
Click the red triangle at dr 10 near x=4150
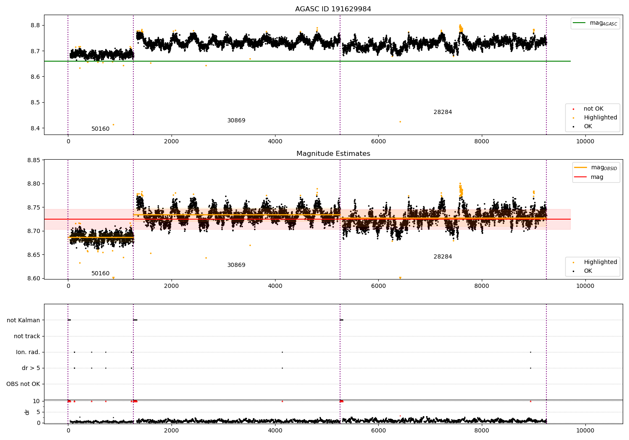(282, 401)
